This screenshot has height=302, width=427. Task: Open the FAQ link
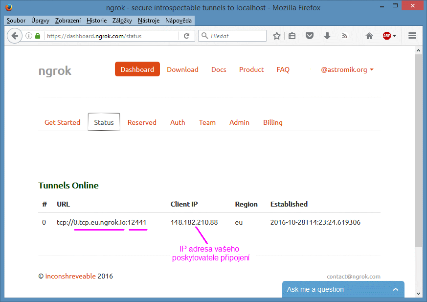coord(283,70)
